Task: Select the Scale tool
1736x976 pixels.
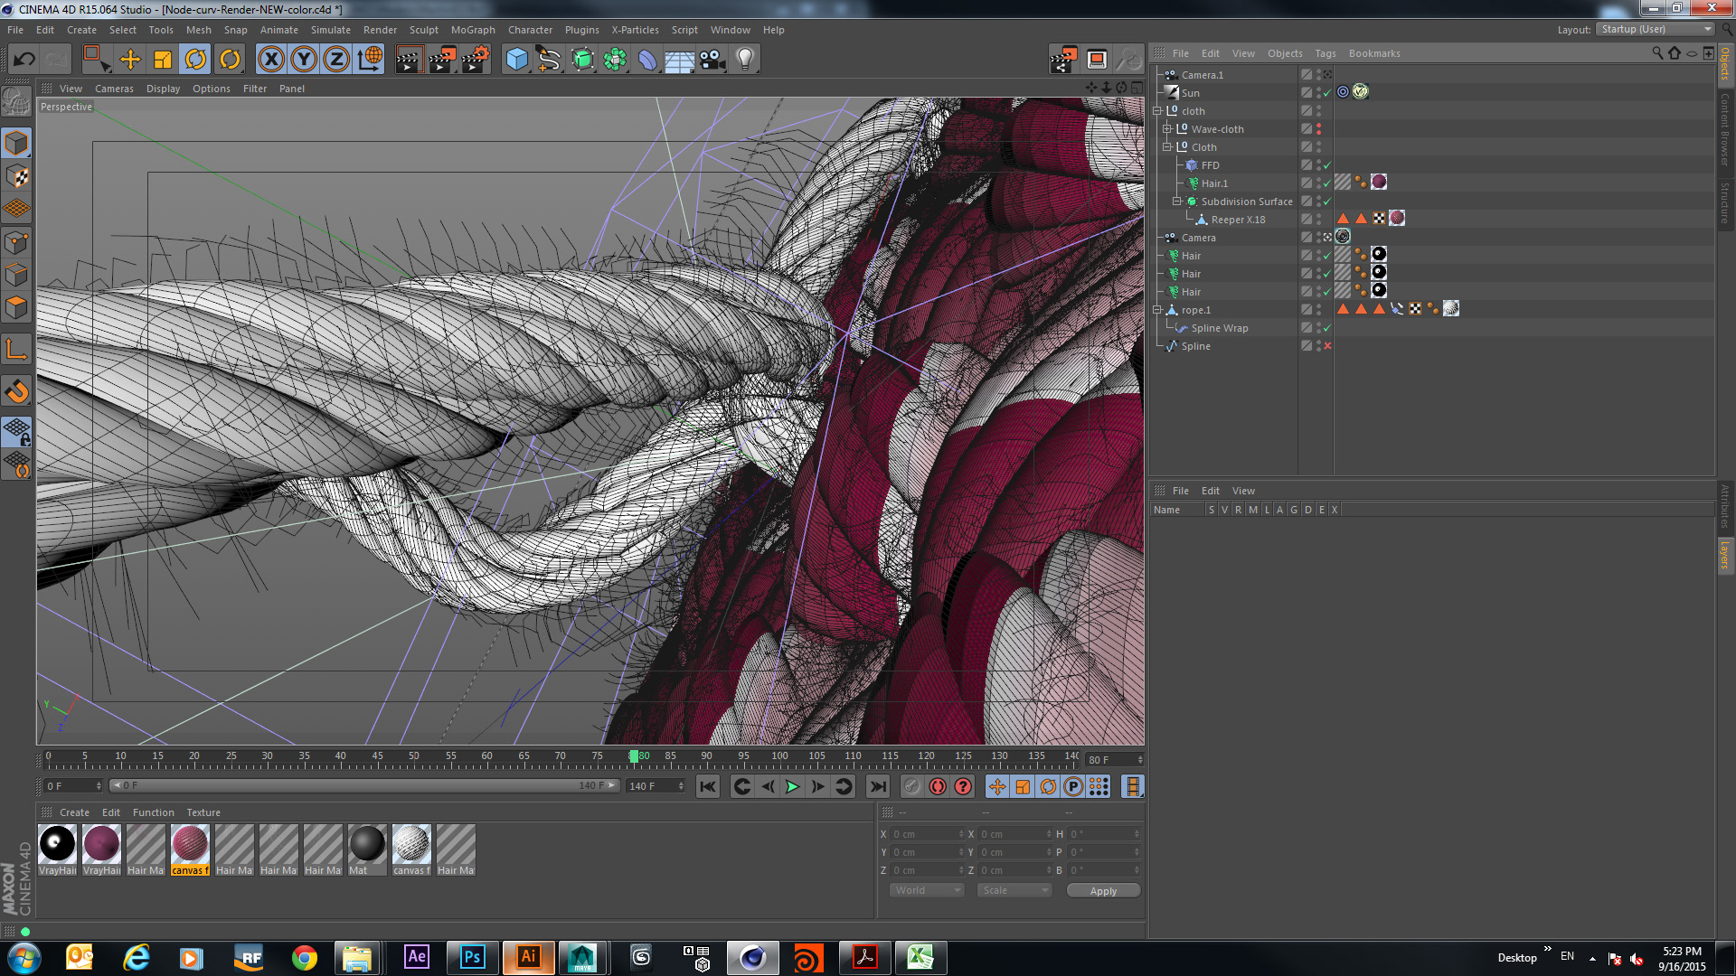Action: point(163,60)
